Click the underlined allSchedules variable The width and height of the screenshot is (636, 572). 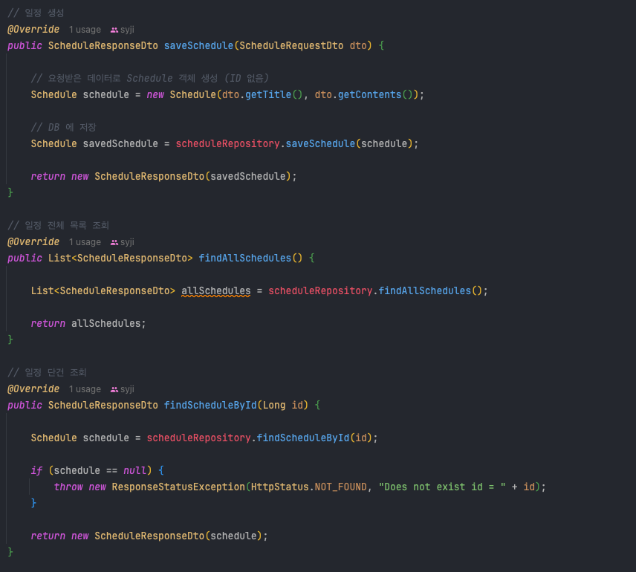click(215, 291)
